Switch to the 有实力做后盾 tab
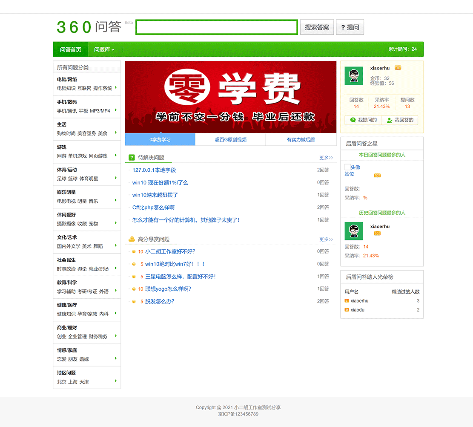Image resolution: width=473 pixels, height=427 pixels. point(301,139)
